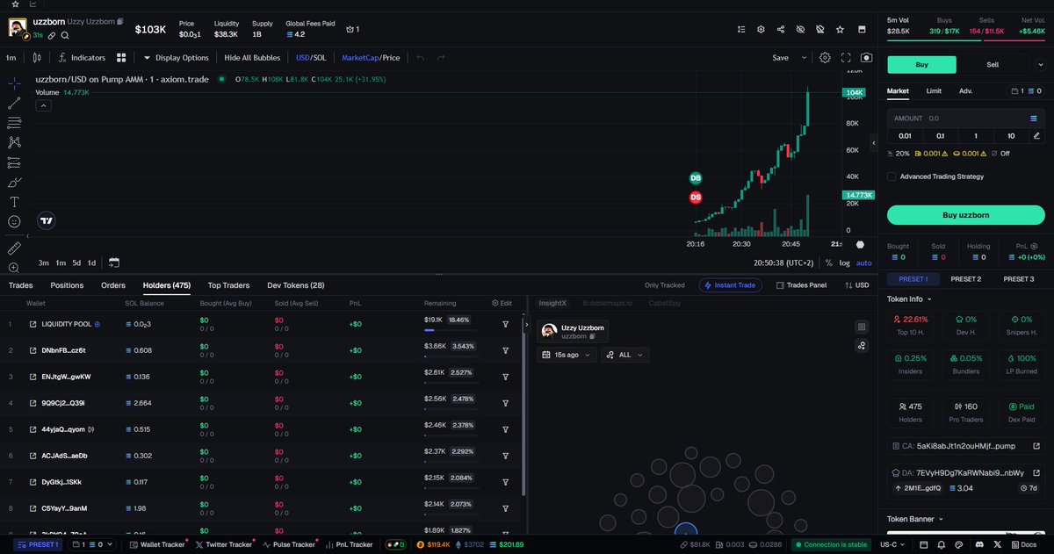Expand the buy/sell panel options chevron
1054x554 pixels.
pyautogui.click(x=1043, y=65)
